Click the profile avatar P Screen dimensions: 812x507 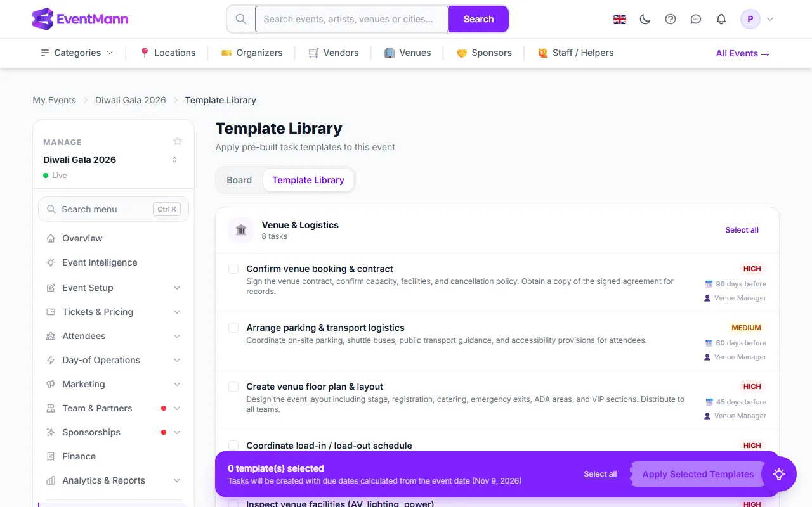coord(750,19)
